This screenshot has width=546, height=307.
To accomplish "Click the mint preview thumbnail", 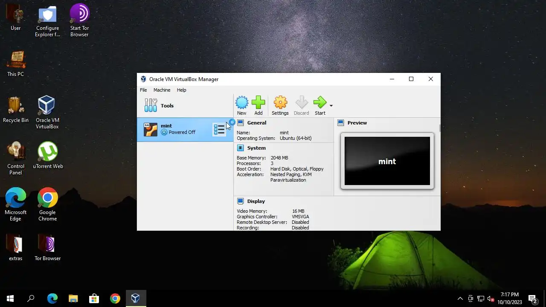I will pyautogui.click(x=387, y=161).
